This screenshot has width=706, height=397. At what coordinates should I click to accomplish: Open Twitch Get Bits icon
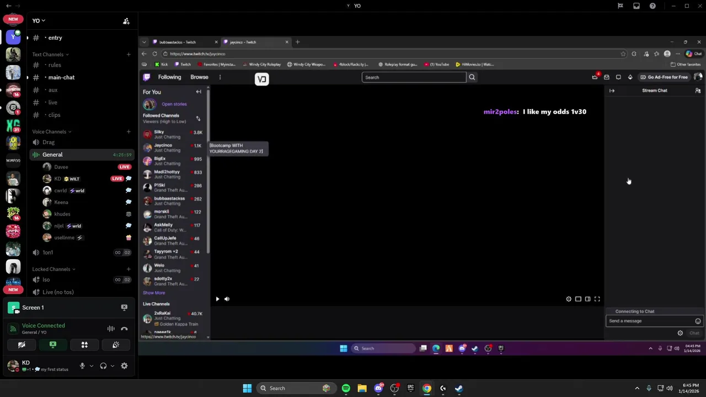tap(630, 77)
